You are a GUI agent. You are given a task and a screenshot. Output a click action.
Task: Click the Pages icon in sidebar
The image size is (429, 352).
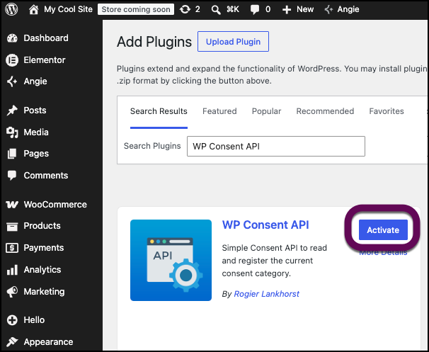(x=12, y=154)
